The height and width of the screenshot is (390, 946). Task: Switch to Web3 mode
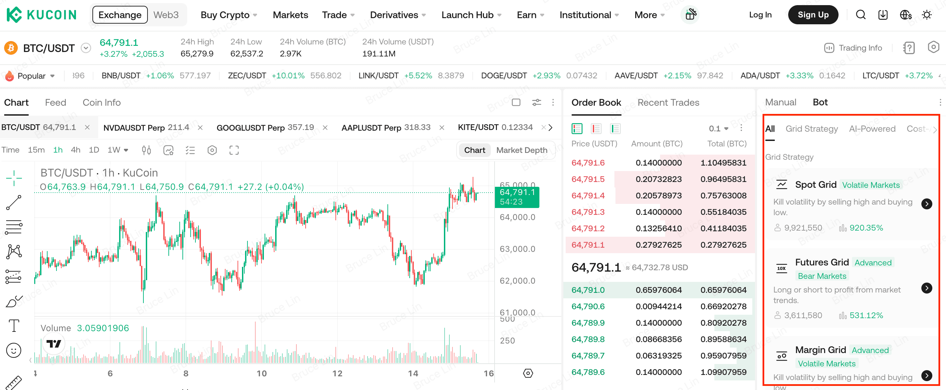point(166,15)
